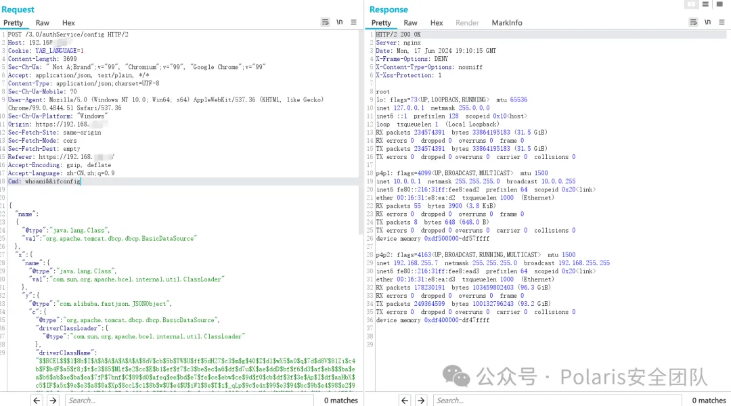This screenshot has height=406, width=731.
Task: Toggle show non-printable chars in Response panel
Action: pos(708,22)
